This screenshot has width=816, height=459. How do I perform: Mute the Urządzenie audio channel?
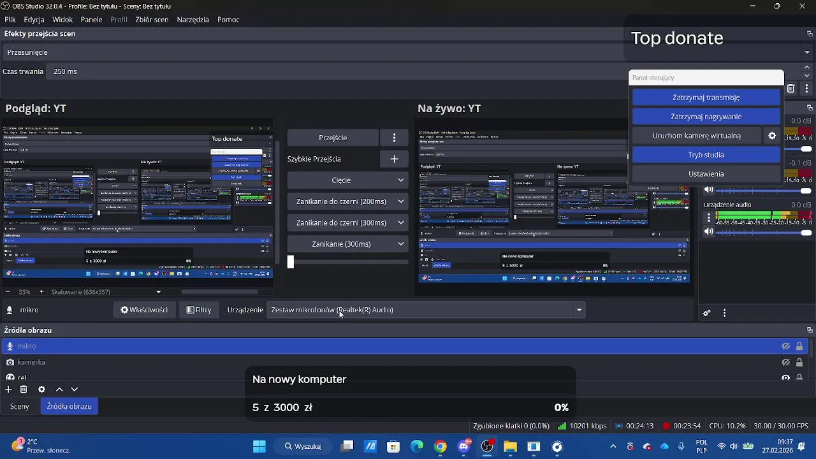[709, 232]
